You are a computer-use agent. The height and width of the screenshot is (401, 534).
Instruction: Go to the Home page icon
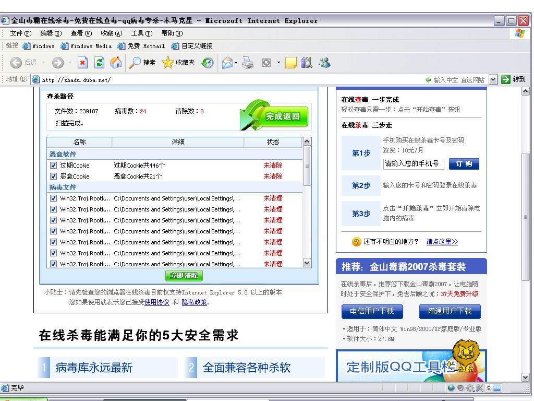pos(116,63)
